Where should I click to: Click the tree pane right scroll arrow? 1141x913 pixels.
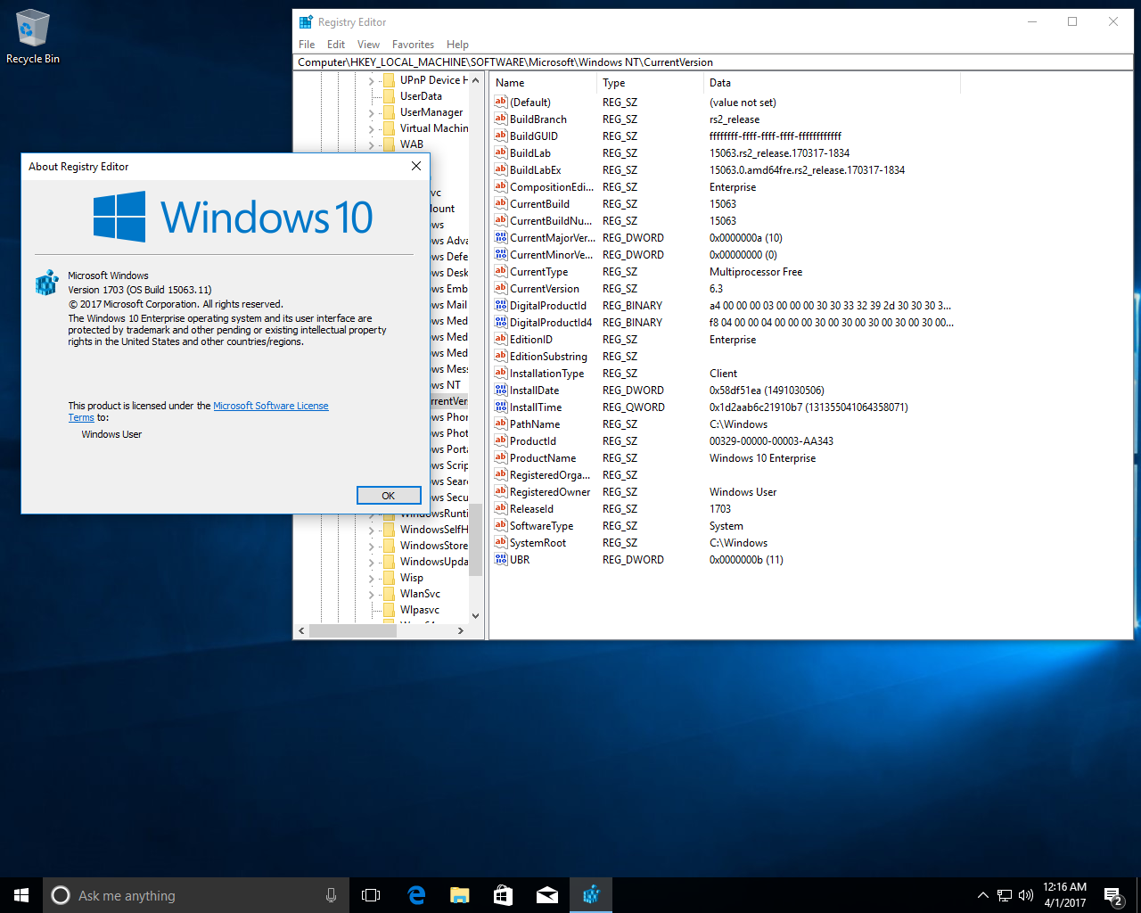460,630
